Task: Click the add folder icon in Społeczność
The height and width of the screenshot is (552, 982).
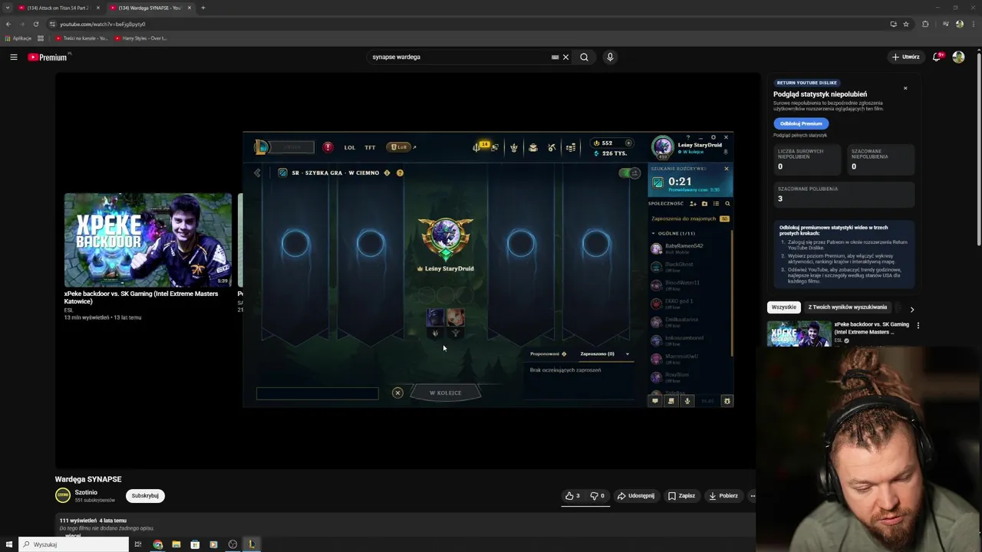Action: coord(704,203)
